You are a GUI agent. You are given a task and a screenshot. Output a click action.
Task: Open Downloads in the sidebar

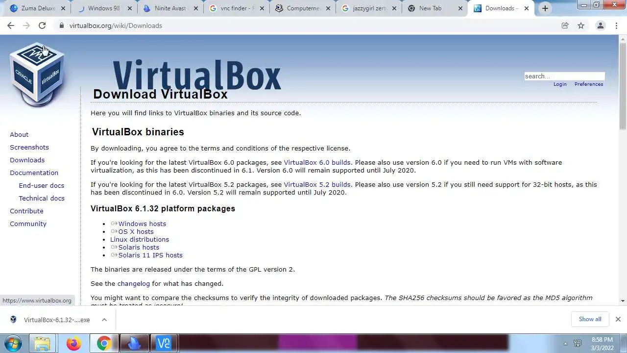(x=27, y=160)
